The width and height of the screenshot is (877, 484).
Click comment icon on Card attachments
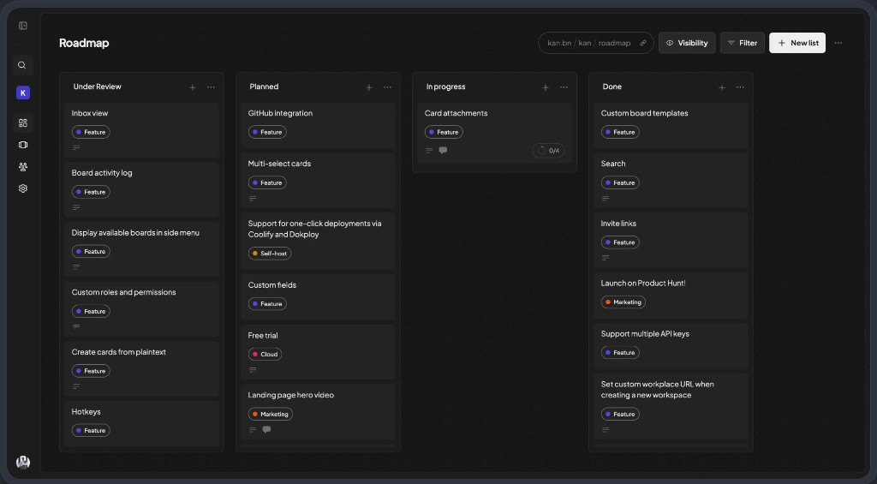[x=443, y=150]
